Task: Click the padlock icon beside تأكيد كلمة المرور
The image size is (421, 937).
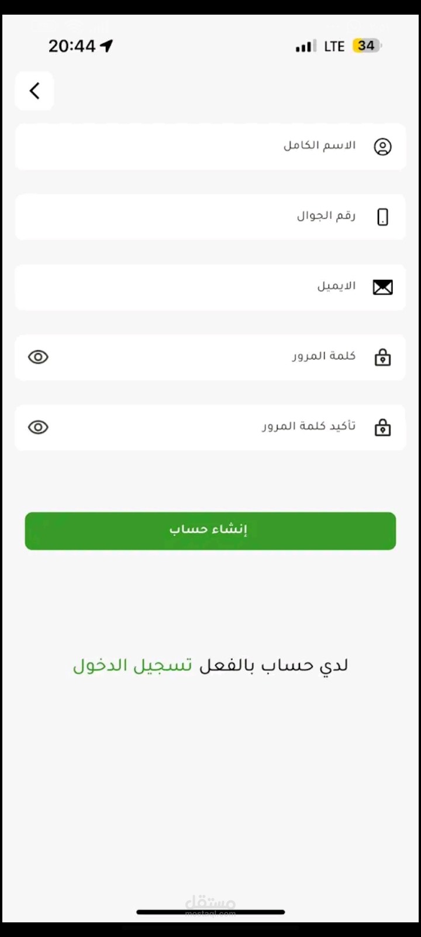Action: (382, 428)
